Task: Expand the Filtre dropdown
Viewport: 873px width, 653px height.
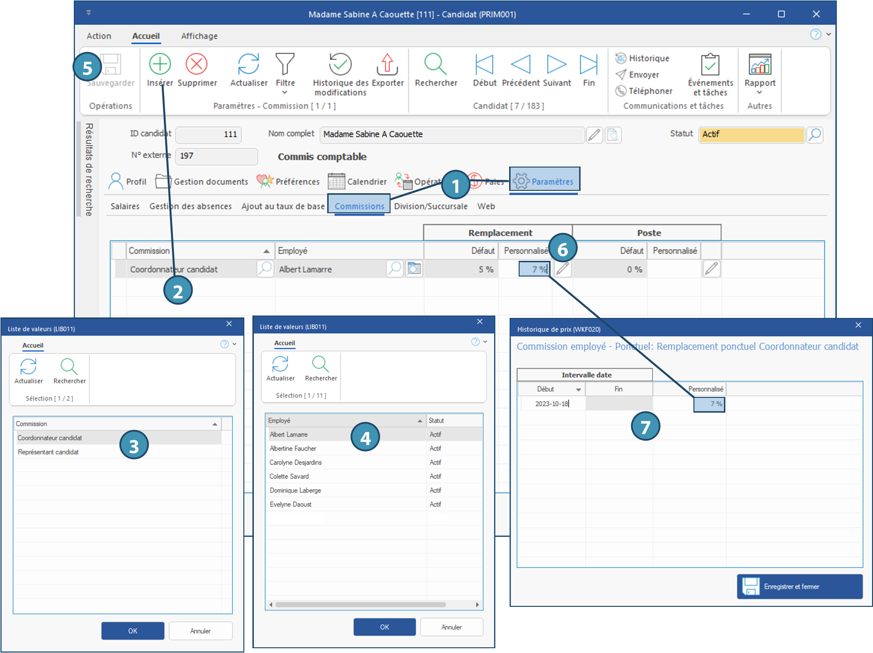Action: pos(285,92)
